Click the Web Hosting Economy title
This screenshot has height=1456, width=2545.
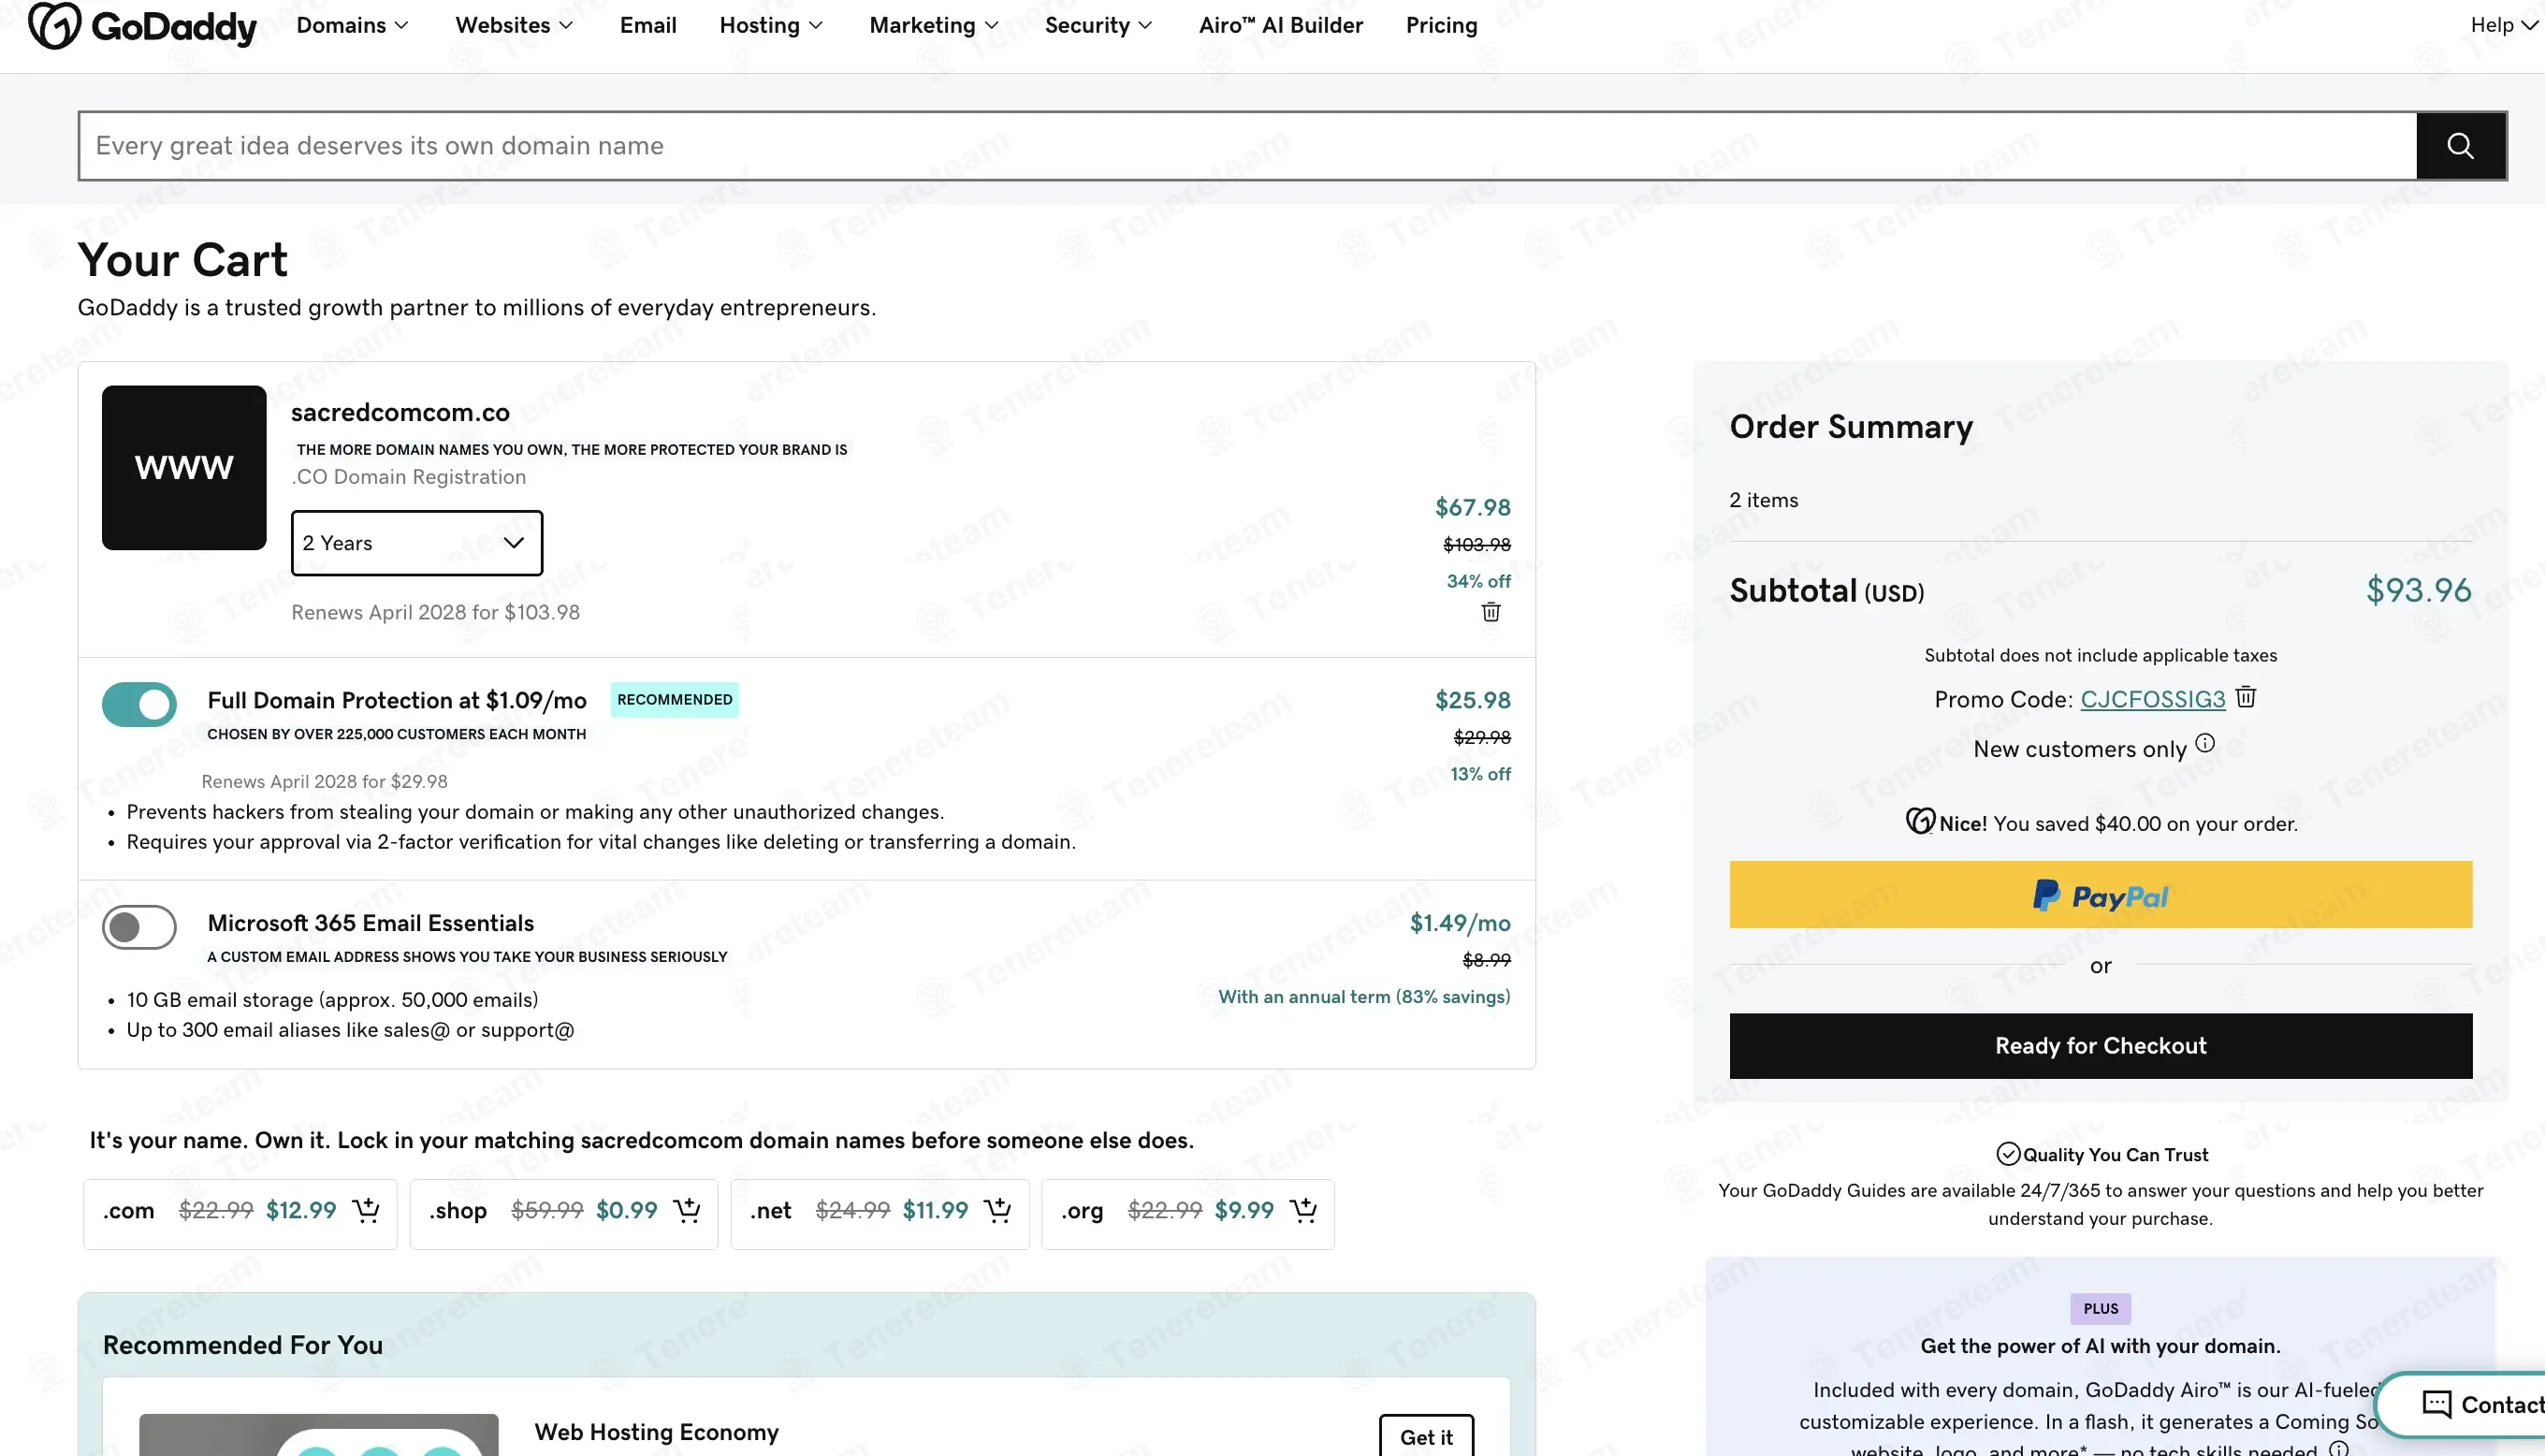(656, 1432)
